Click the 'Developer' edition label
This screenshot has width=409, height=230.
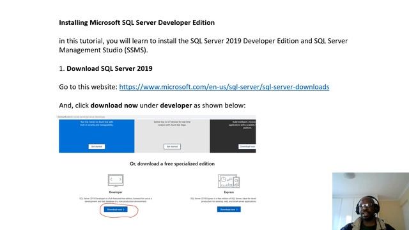[116, 192]
